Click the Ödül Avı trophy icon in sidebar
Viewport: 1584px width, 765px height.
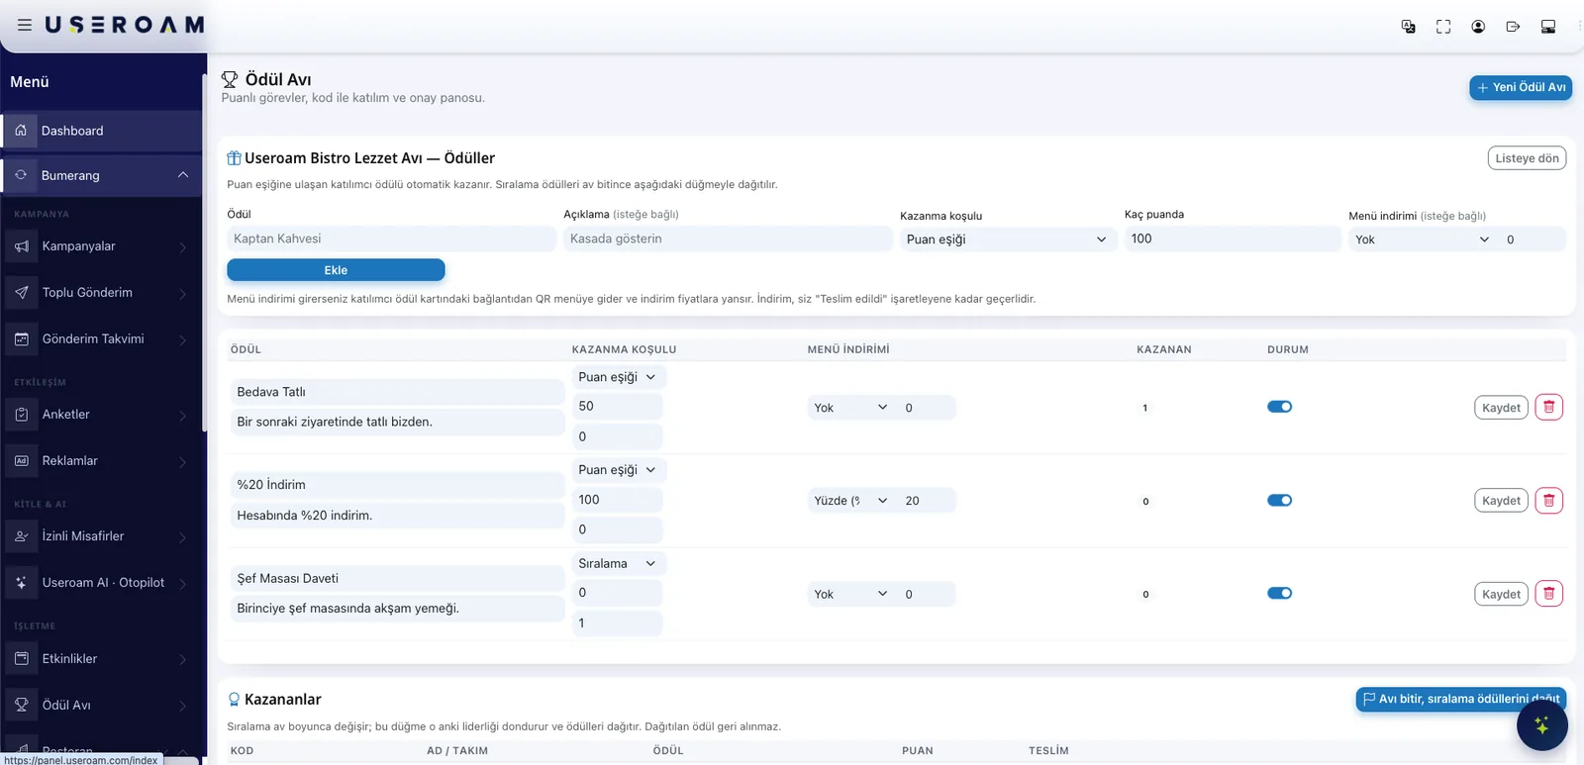(22, 706)
